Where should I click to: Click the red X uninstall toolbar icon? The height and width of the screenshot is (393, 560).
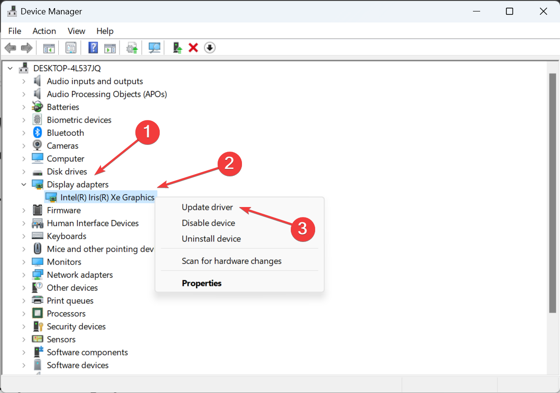click(x=193, y=47)
